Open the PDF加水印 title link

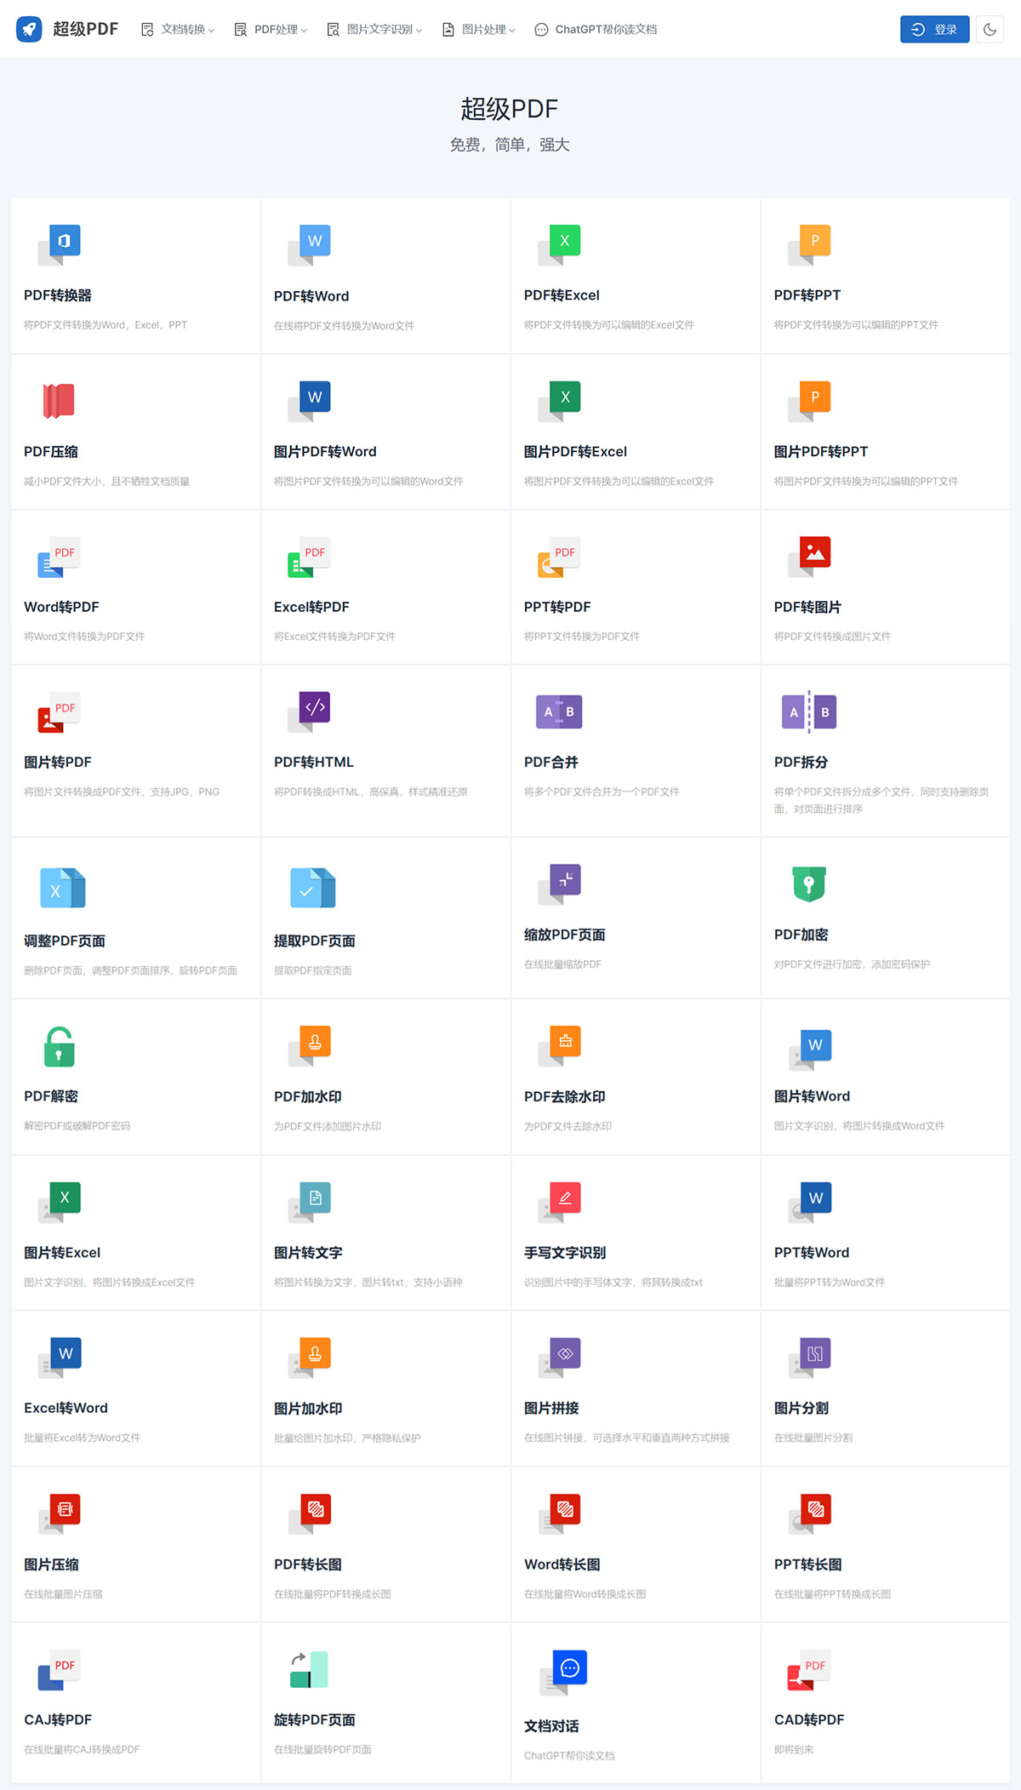[x=308, y=1096]
